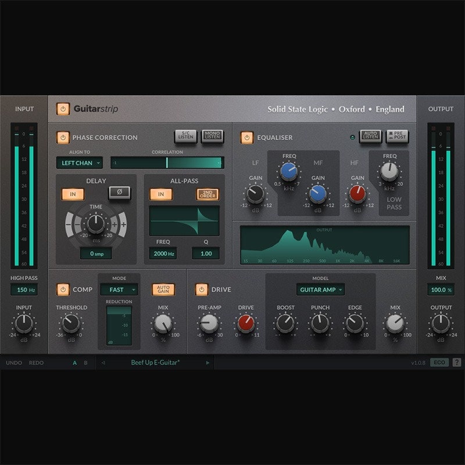Click the Correlation meter bar

pos(167,163)
